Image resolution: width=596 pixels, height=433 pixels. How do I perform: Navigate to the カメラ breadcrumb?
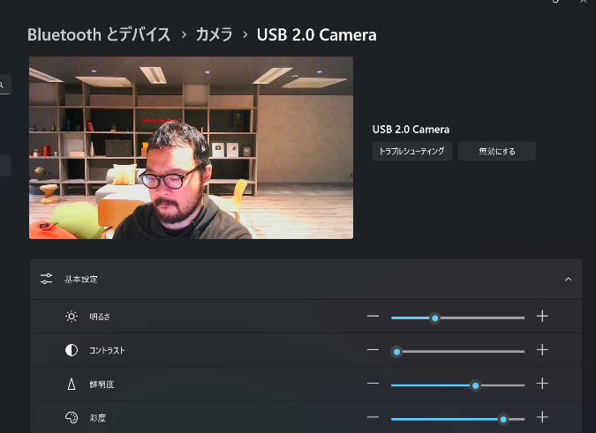pyautogui.click(x=214, y=35)
